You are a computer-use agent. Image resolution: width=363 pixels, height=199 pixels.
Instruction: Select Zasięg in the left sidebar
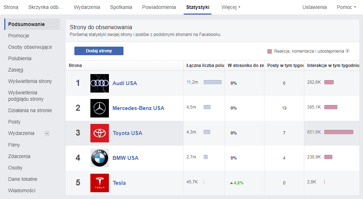(x=16, y=70)
